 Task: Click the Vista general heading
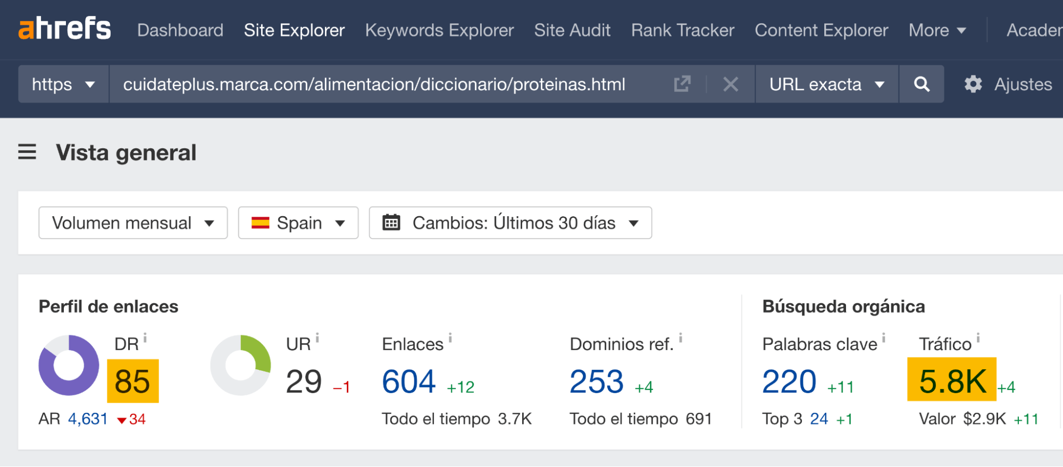click(x=126, y=152)
